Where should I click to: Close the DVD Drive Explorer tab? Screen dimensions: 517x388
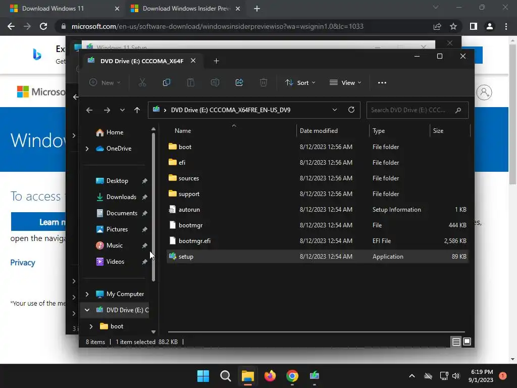pos(193,61)
